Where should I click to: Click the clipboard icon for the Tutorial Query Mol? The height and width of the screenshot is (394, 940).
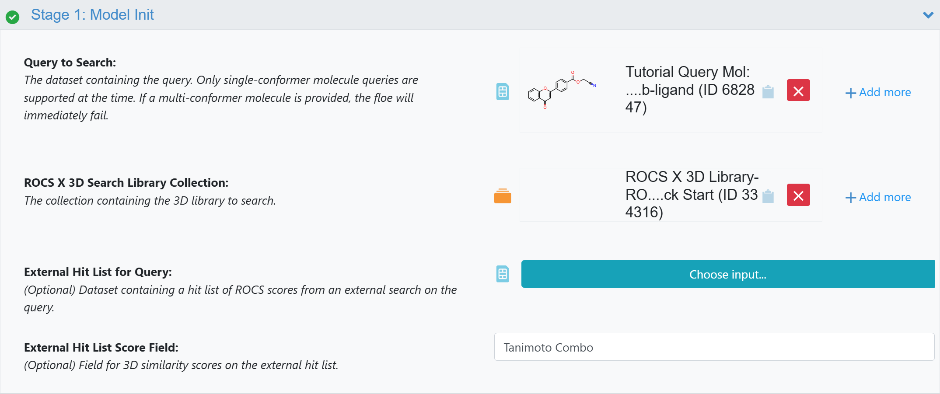768,92
